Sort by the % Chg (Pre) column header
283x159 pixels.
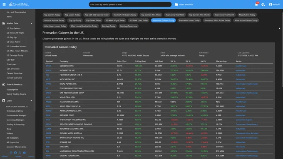coord(140,61)
